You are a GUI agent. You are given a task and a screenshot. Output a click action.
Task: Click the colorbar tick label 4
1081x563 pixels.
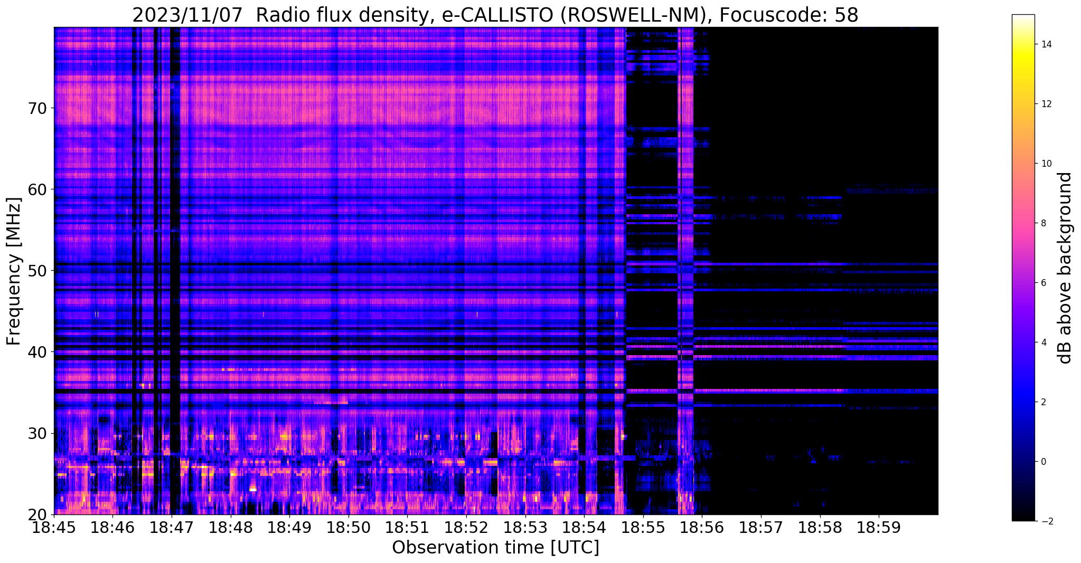[1043, 342]
